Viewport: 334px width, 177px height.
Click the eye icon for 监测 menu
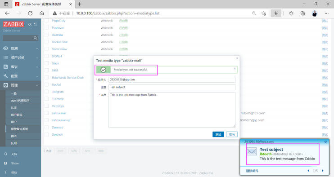[x=6, y=48]
